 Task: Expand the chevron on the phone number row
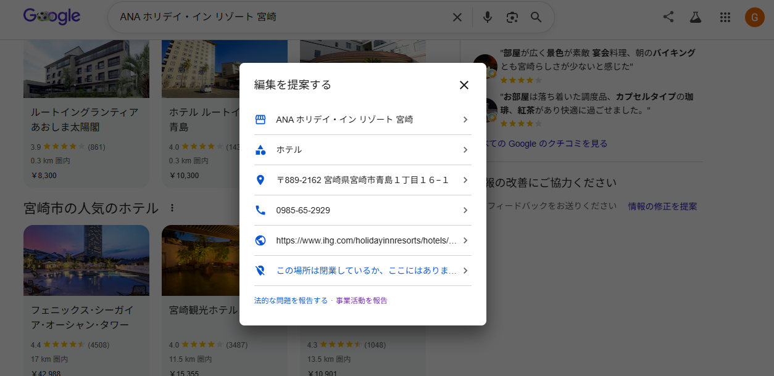pyautogui.click(x=465, y=210)
